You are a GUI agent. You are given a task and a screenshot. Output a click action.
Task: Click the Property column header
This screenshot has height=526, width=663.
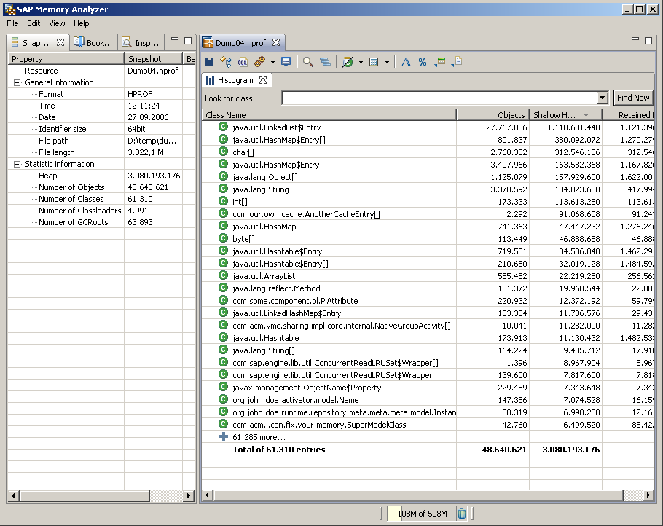click(x=66, y=59)
